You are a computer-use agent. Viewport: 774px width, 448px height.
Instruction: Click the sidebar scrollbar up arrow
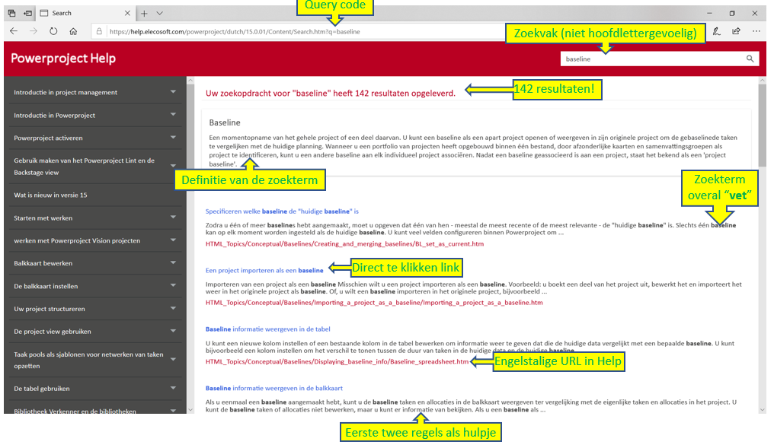[190, 81]
